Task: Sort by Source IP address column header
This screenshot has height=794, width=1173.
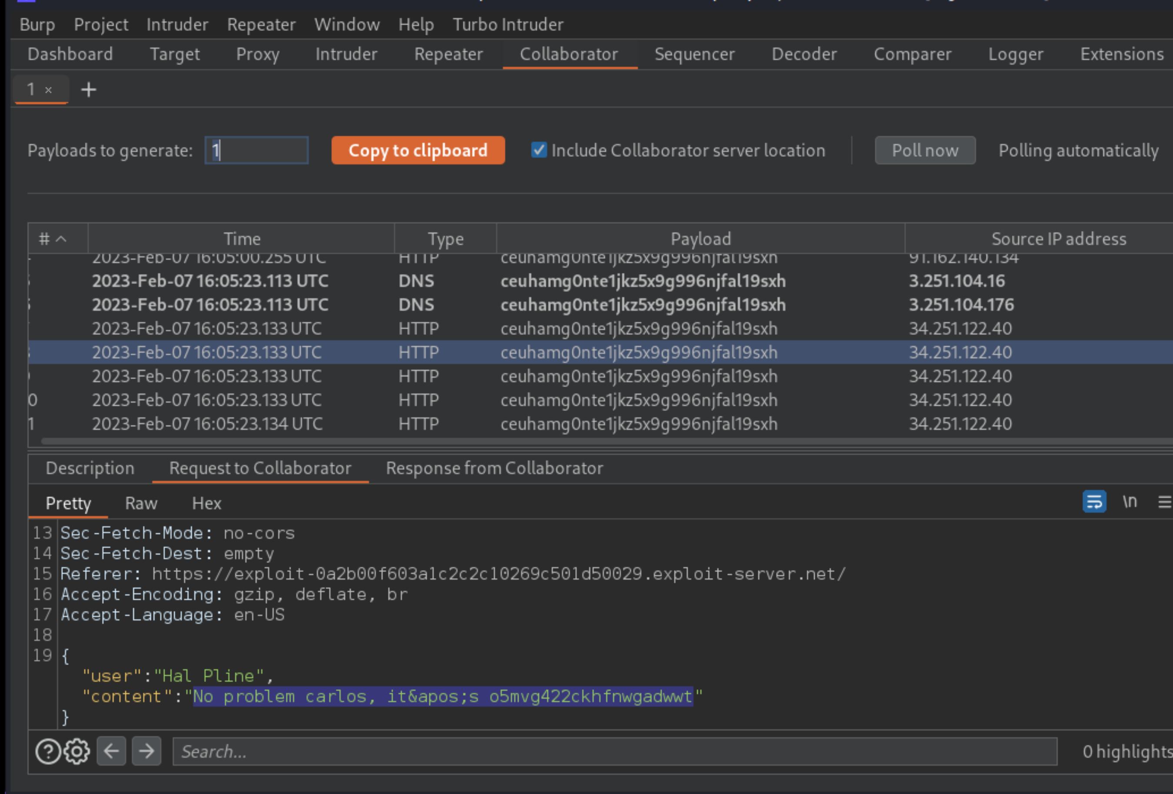Action: click(1058, 239)
